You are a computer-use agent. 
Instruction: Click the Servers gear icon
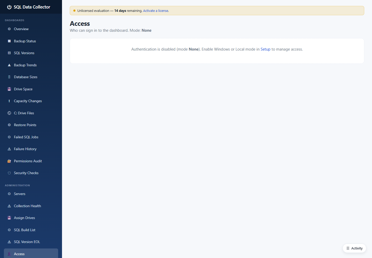pos(9,194)
